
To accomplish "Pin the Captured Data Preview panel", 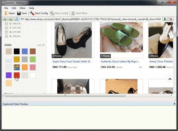I will pos(174,104).
